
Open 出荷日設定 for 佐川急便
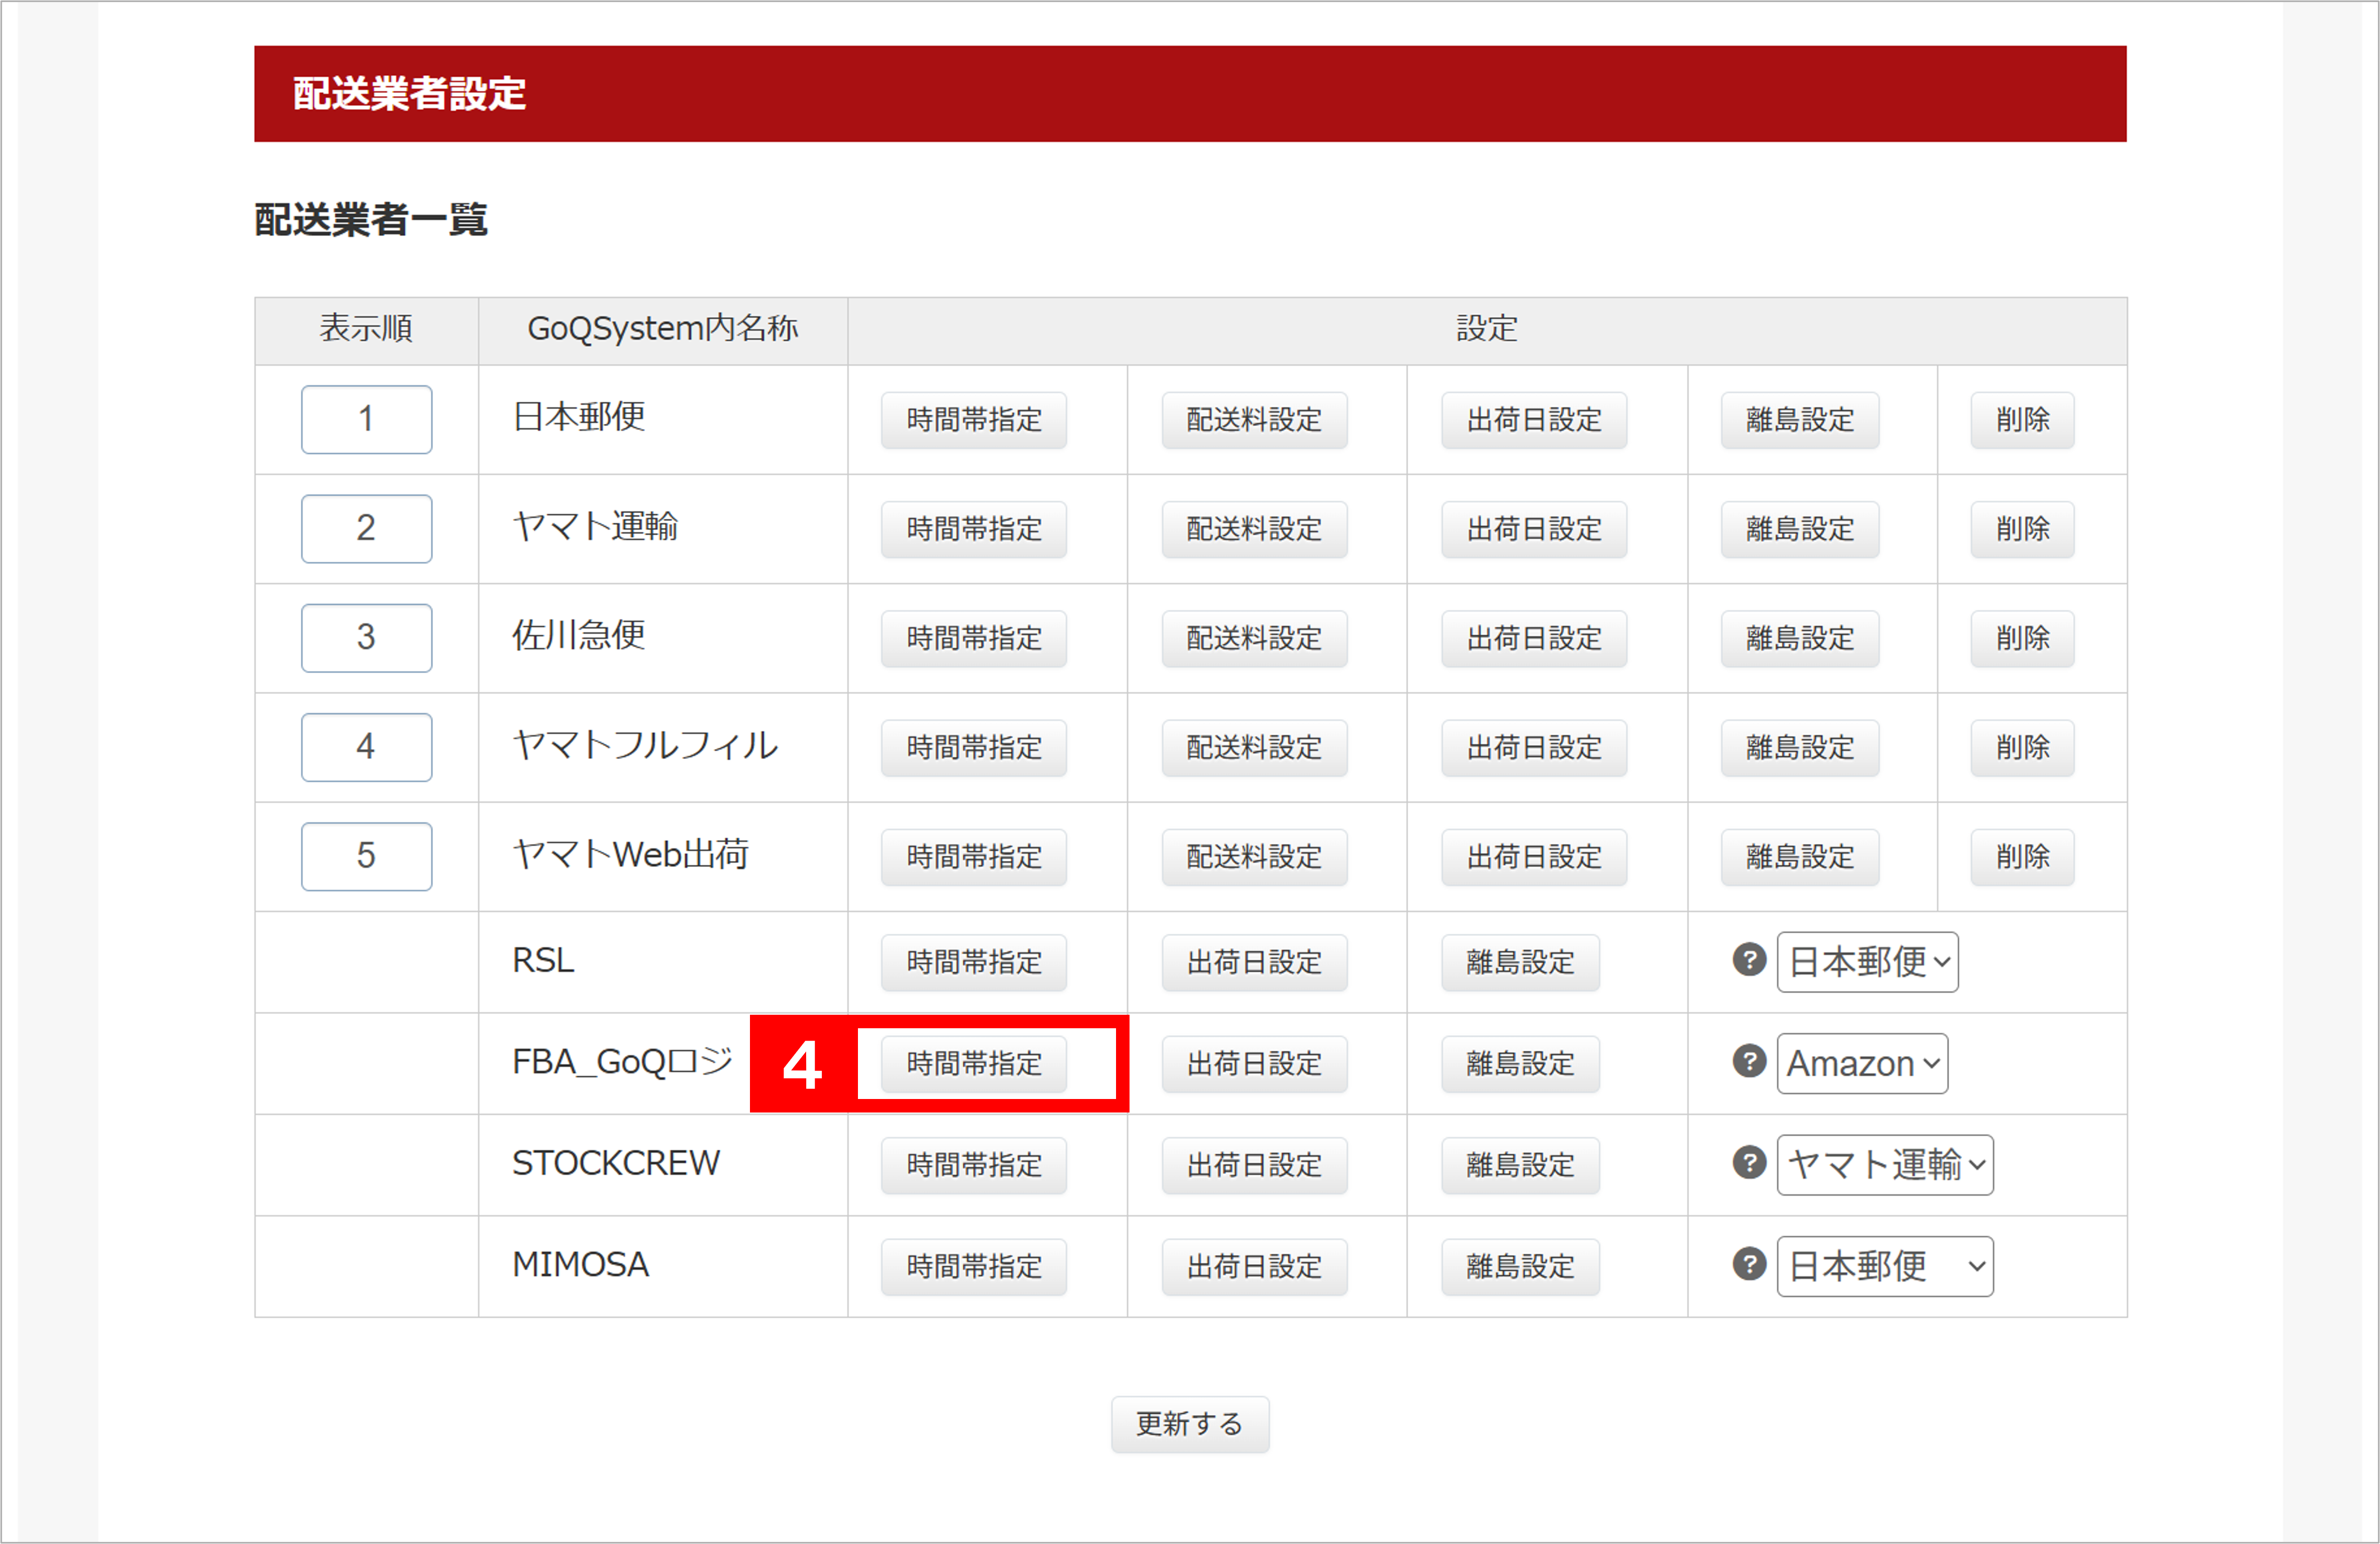click(1534, 638)
